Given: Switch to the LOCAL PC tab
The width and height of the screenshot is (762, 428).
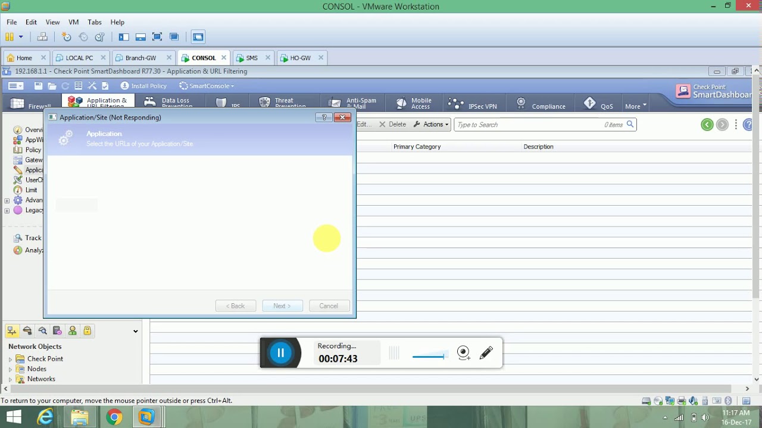Looking at the screenshot, I should (79, 58).
